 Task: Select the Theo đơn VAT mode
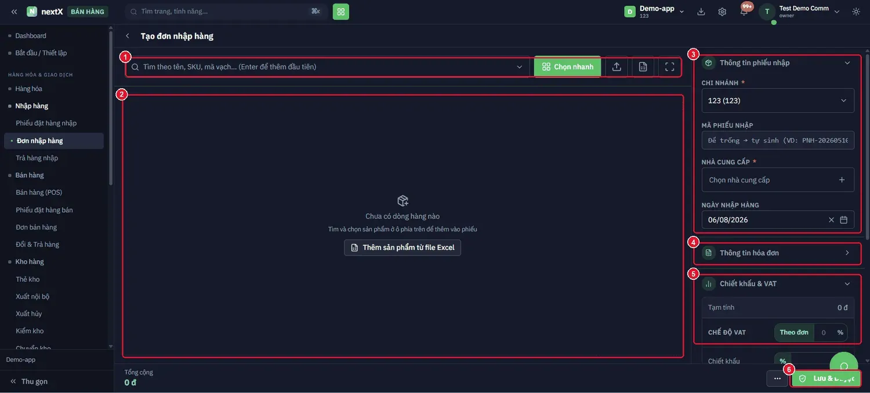tap(794, 333)
